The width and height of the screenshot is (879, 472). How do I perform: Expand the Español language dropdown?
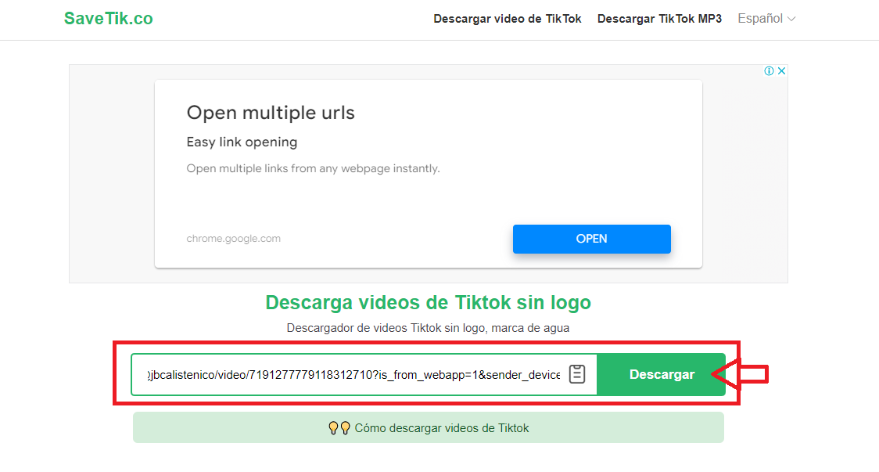point(766,19)
